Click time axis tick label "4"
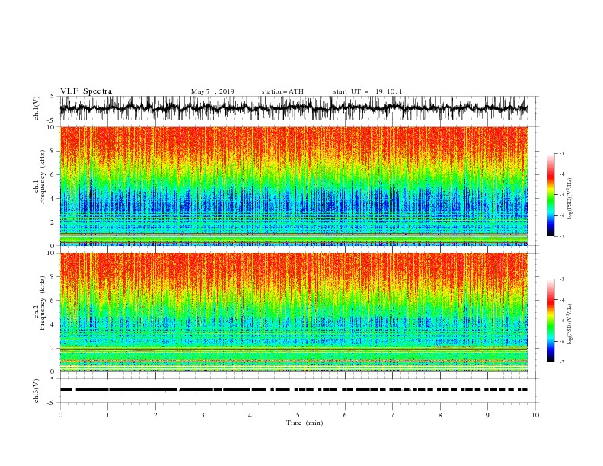This screenshot has width=603, height=466. (250, 415)
